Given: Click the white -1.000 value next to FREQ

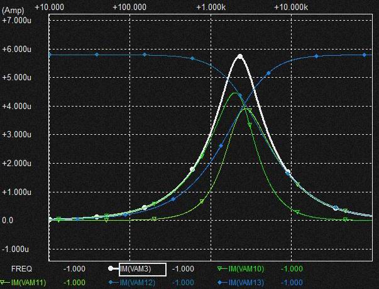Looking at the screenshot, I should [x=74, y=269].
